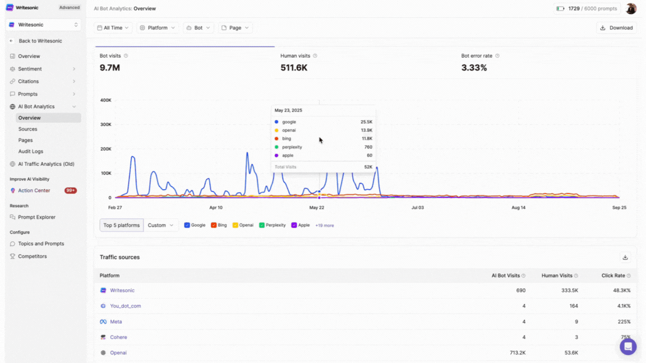Screen dimensions: 646x363
Task: Open the Page filter dropdown
Action: pos(236,27)
